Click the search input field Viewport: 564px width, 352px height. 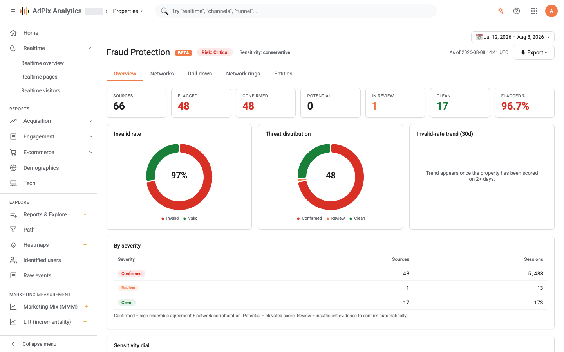296,11
